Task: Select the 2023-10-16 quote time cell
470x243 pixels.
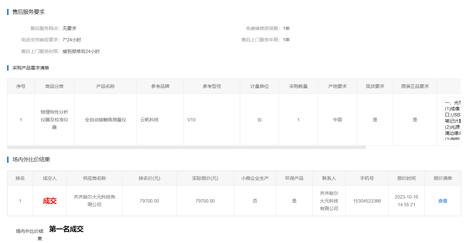Action: 406,201
